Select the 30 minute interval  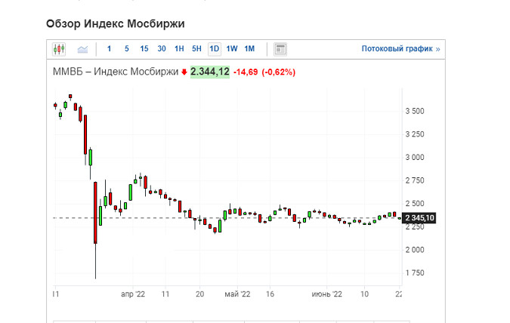point(162,49)
